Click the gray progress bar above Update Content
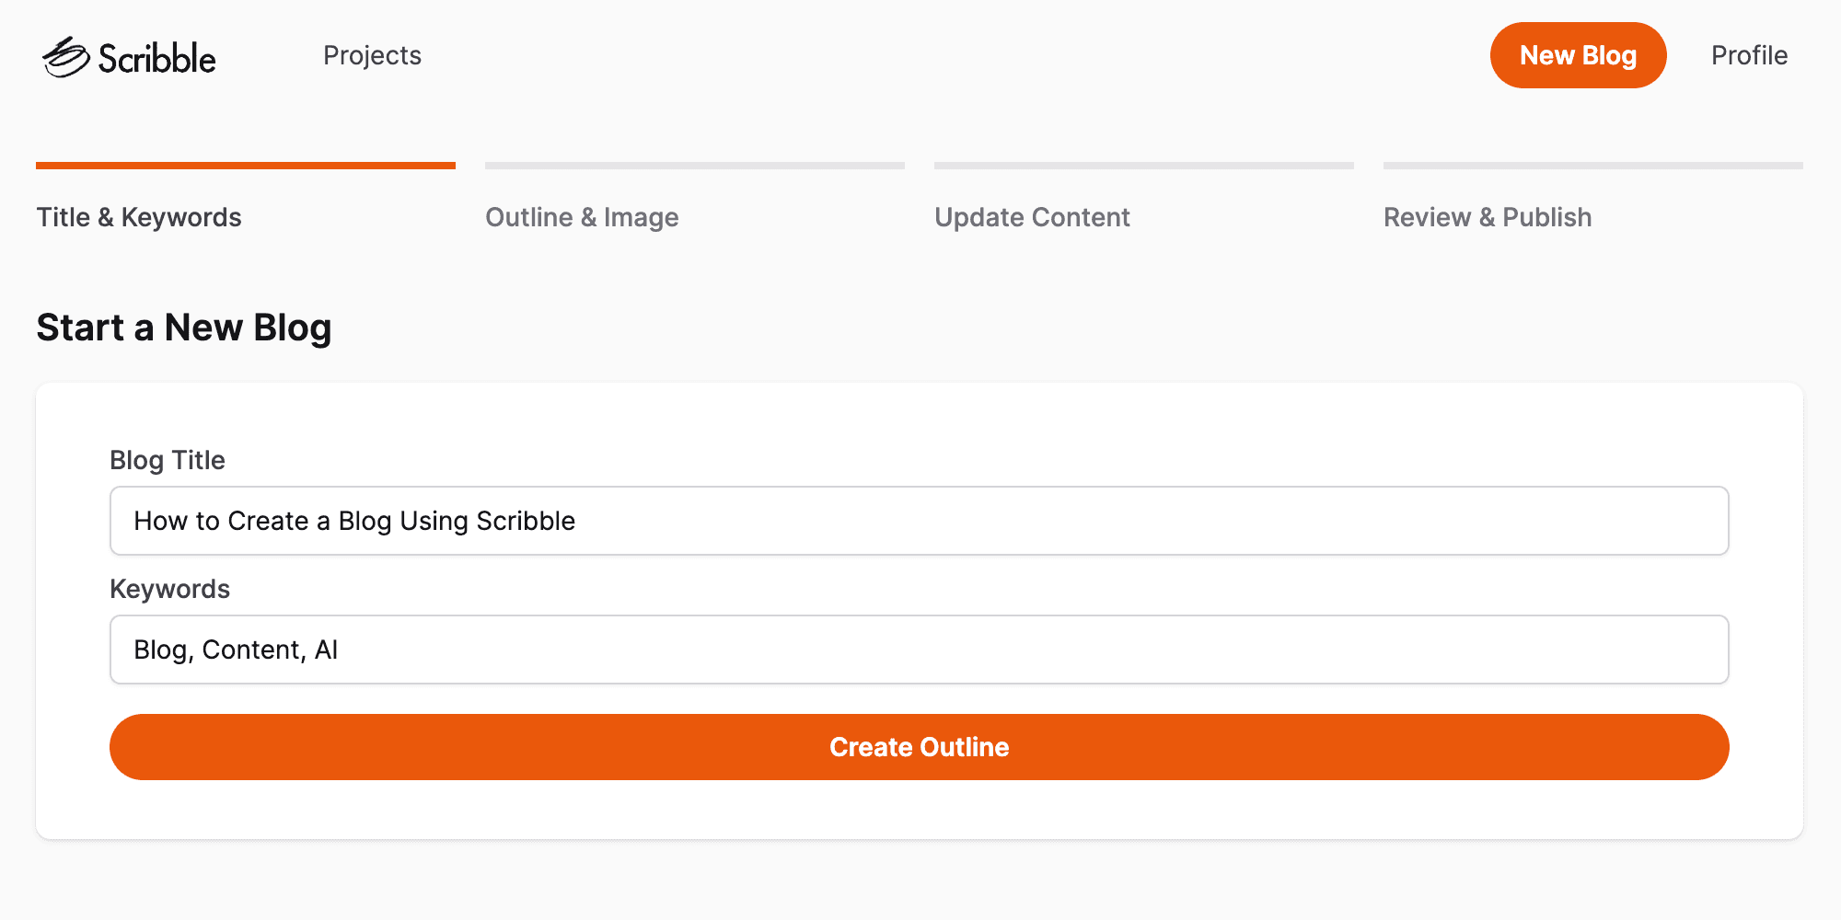 click(x=1144, y=166)
